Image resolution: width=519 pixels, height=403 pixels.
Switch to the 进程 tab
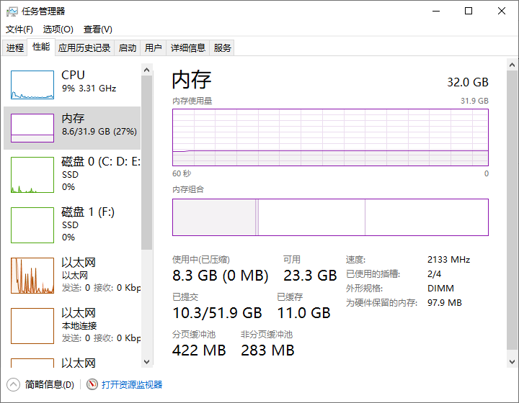15,48
